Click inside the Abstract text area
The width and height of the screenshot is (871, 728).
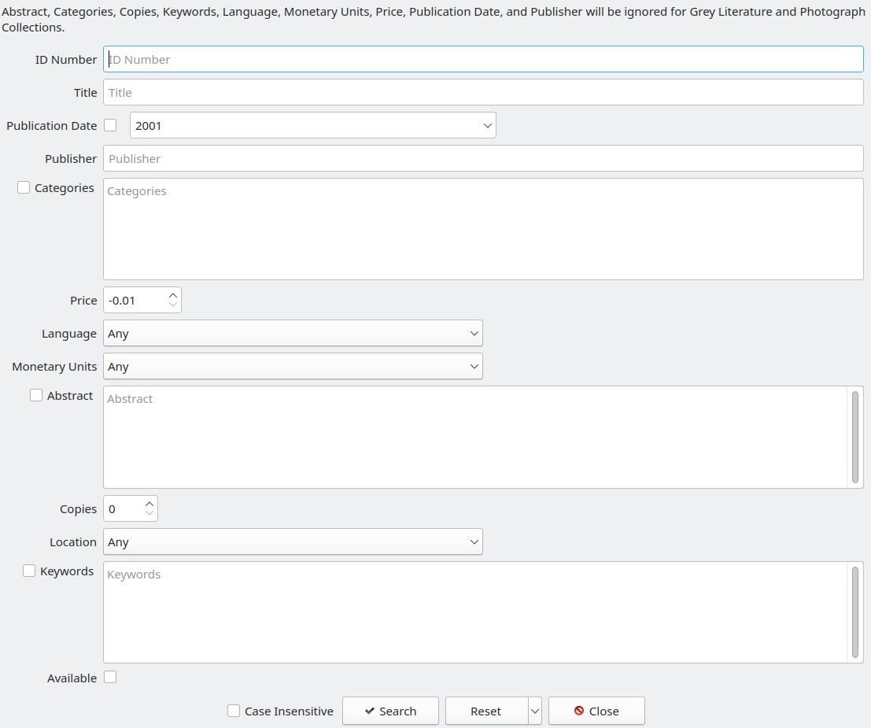coord(475,438)
